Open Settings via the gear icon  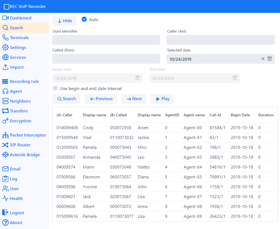pyautogui.click(x=5, y=48)
